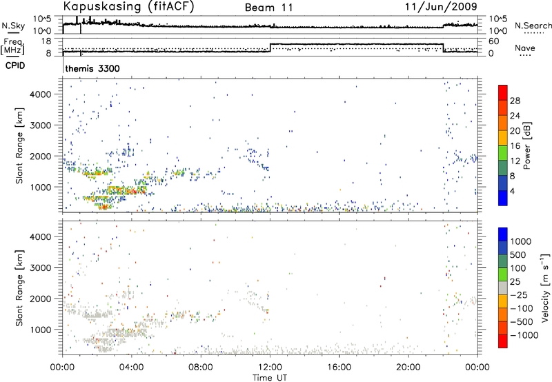
Task: Click the Slant Range label of the power panel
Action: (19, 145)
